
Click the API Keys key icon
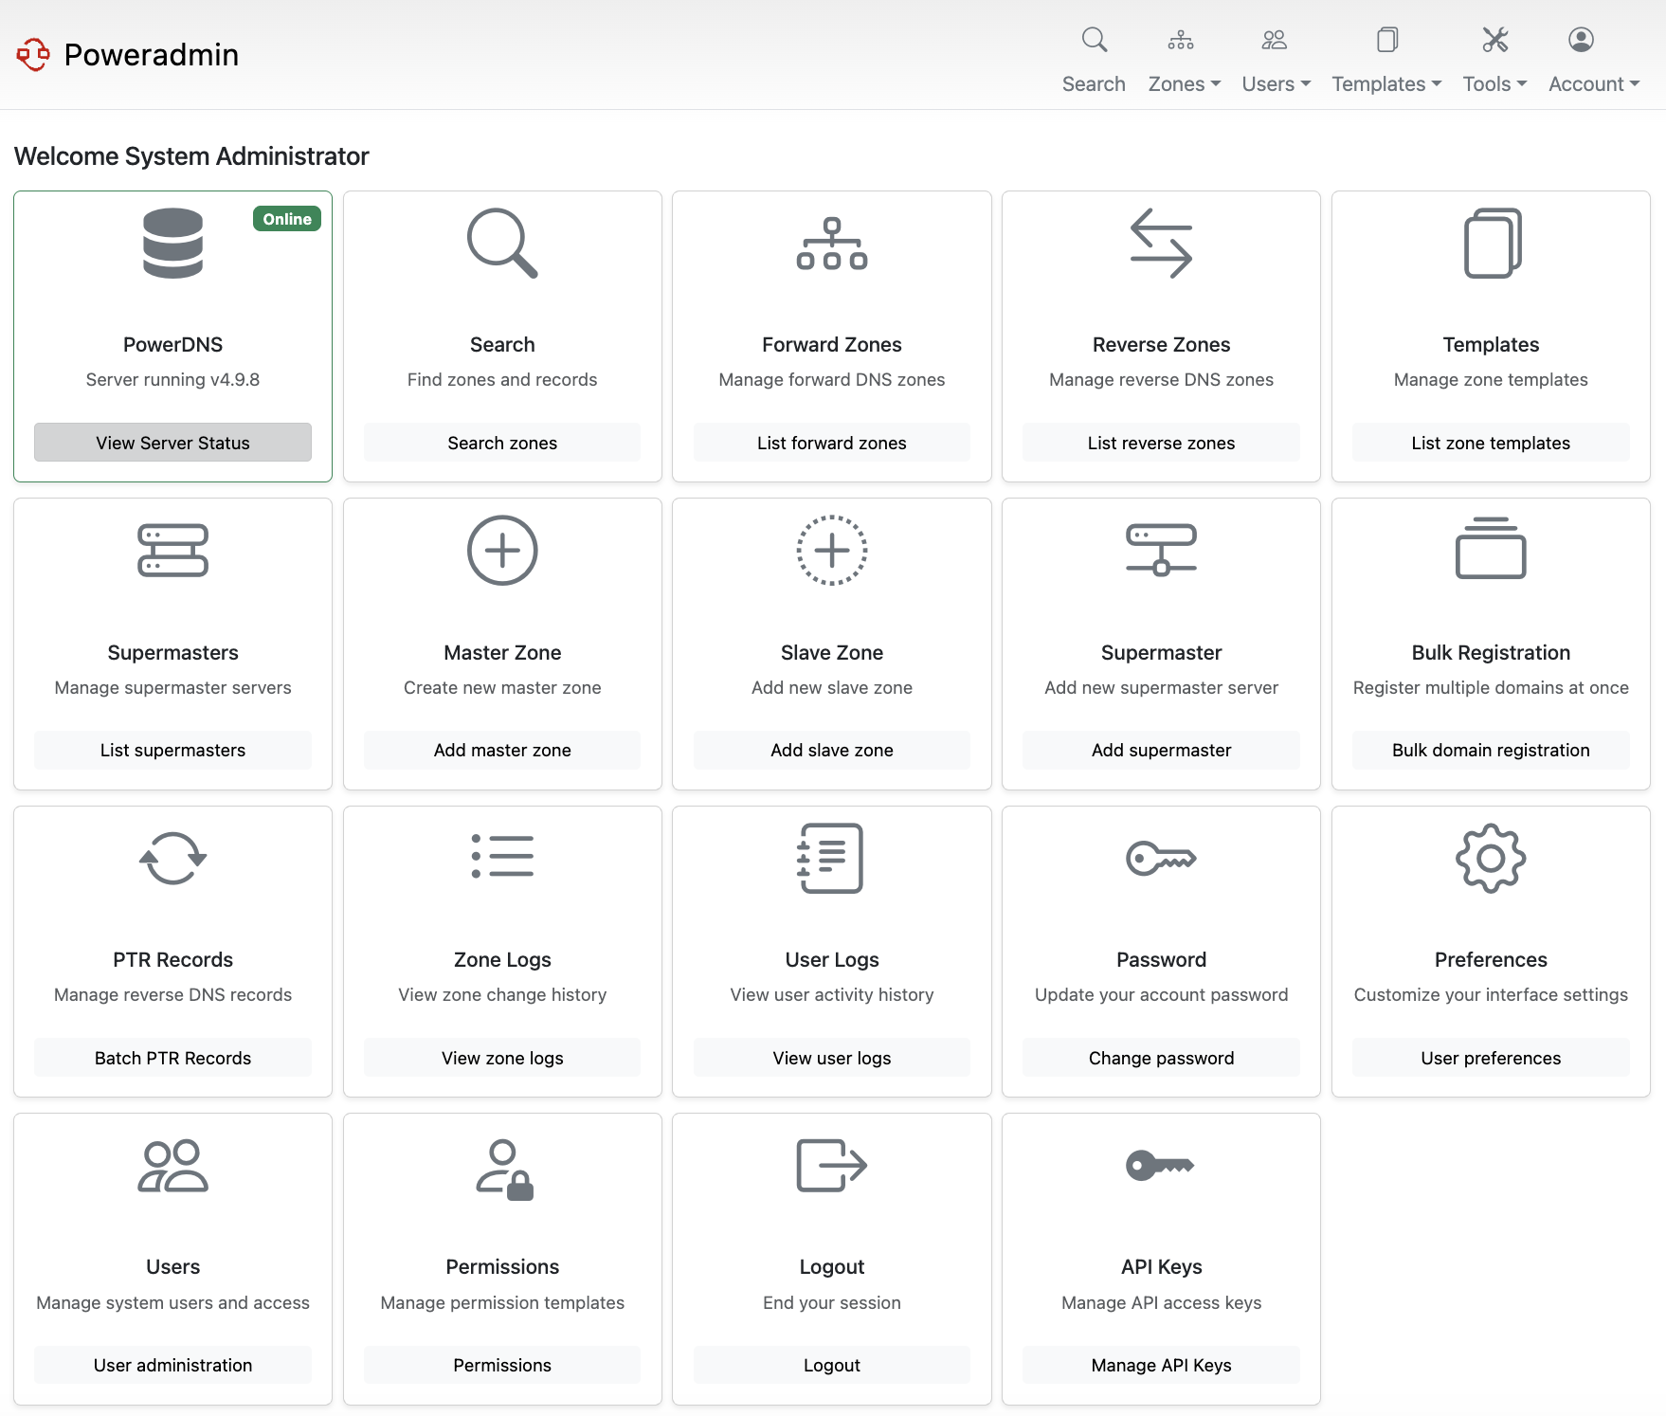[1160, 1167]
